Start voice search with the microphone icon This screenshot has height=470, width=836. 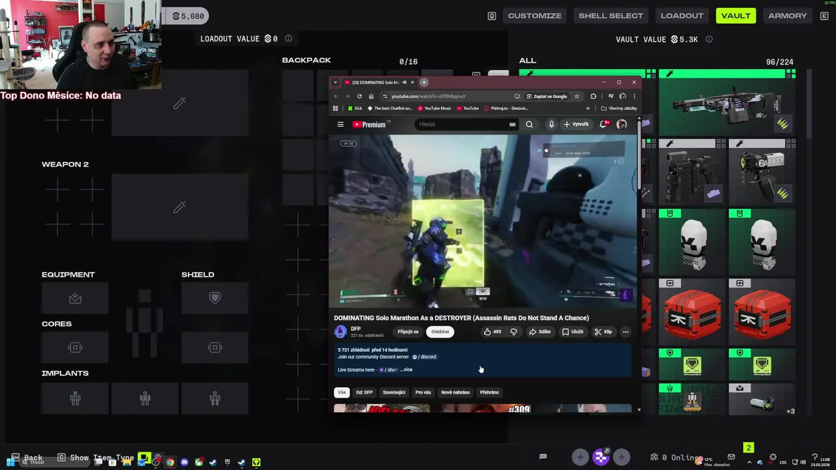point(551,124)
